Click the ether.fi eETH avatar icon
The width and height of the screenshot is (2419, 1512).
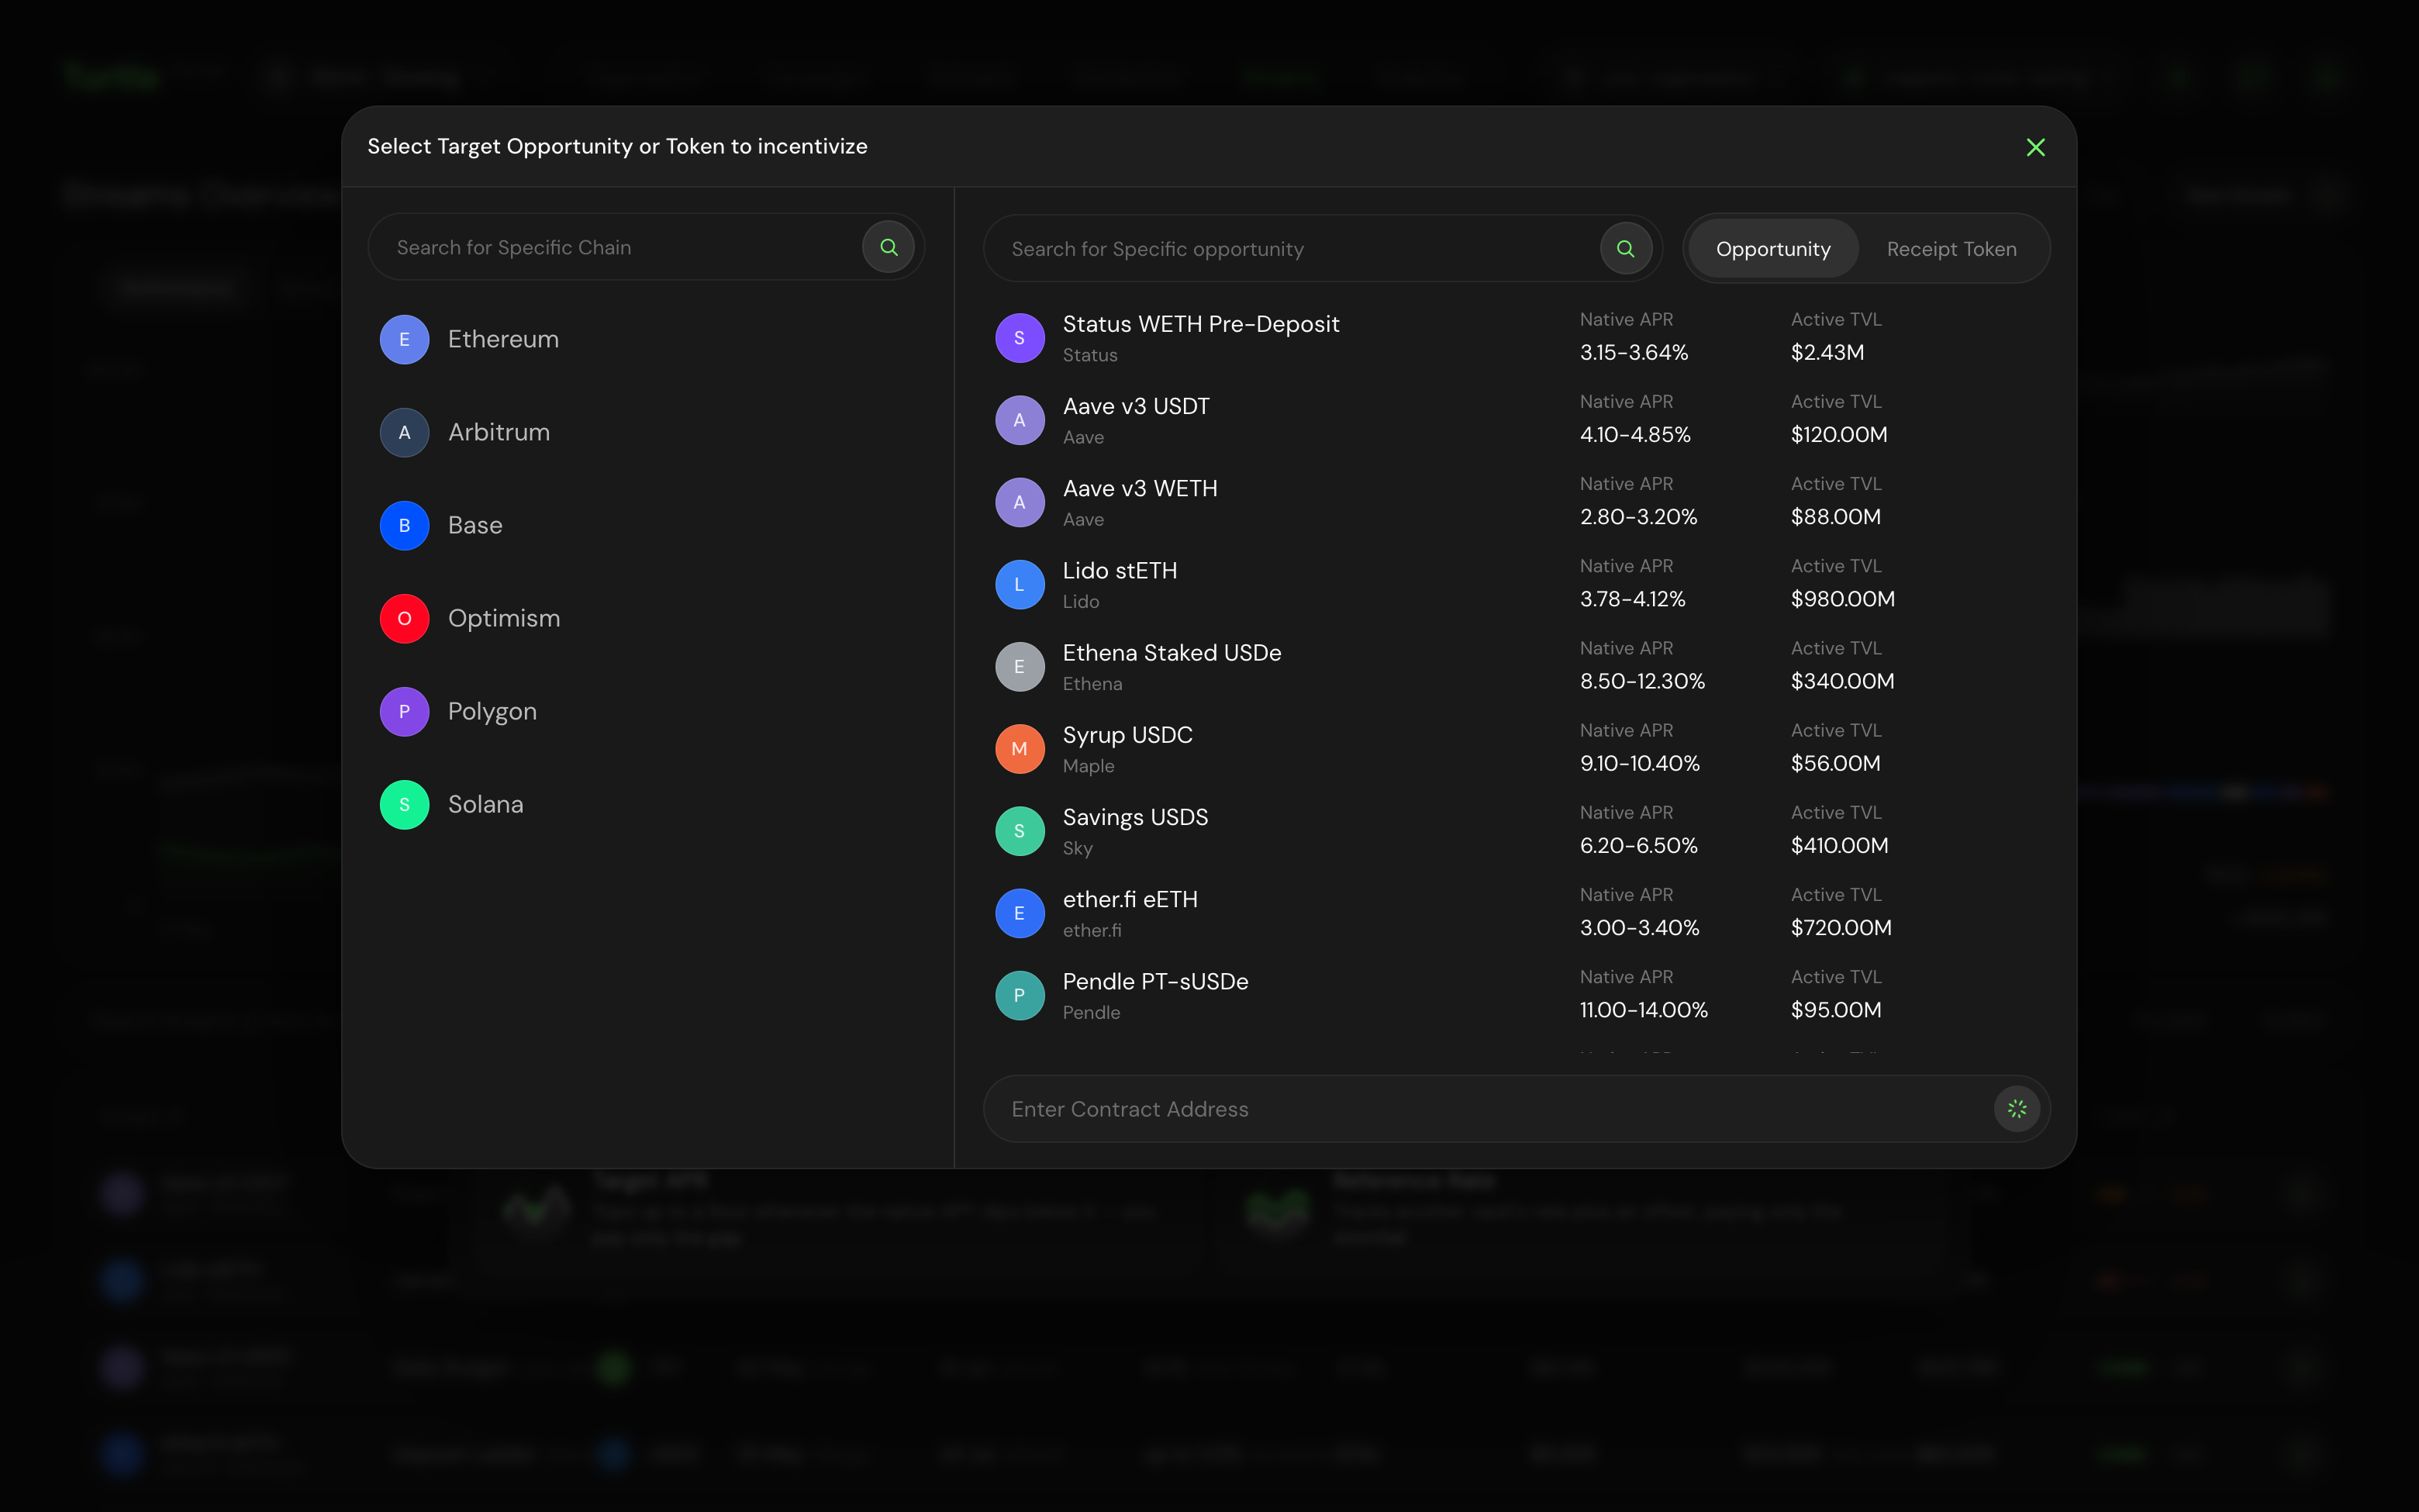tap(1020, 913)
